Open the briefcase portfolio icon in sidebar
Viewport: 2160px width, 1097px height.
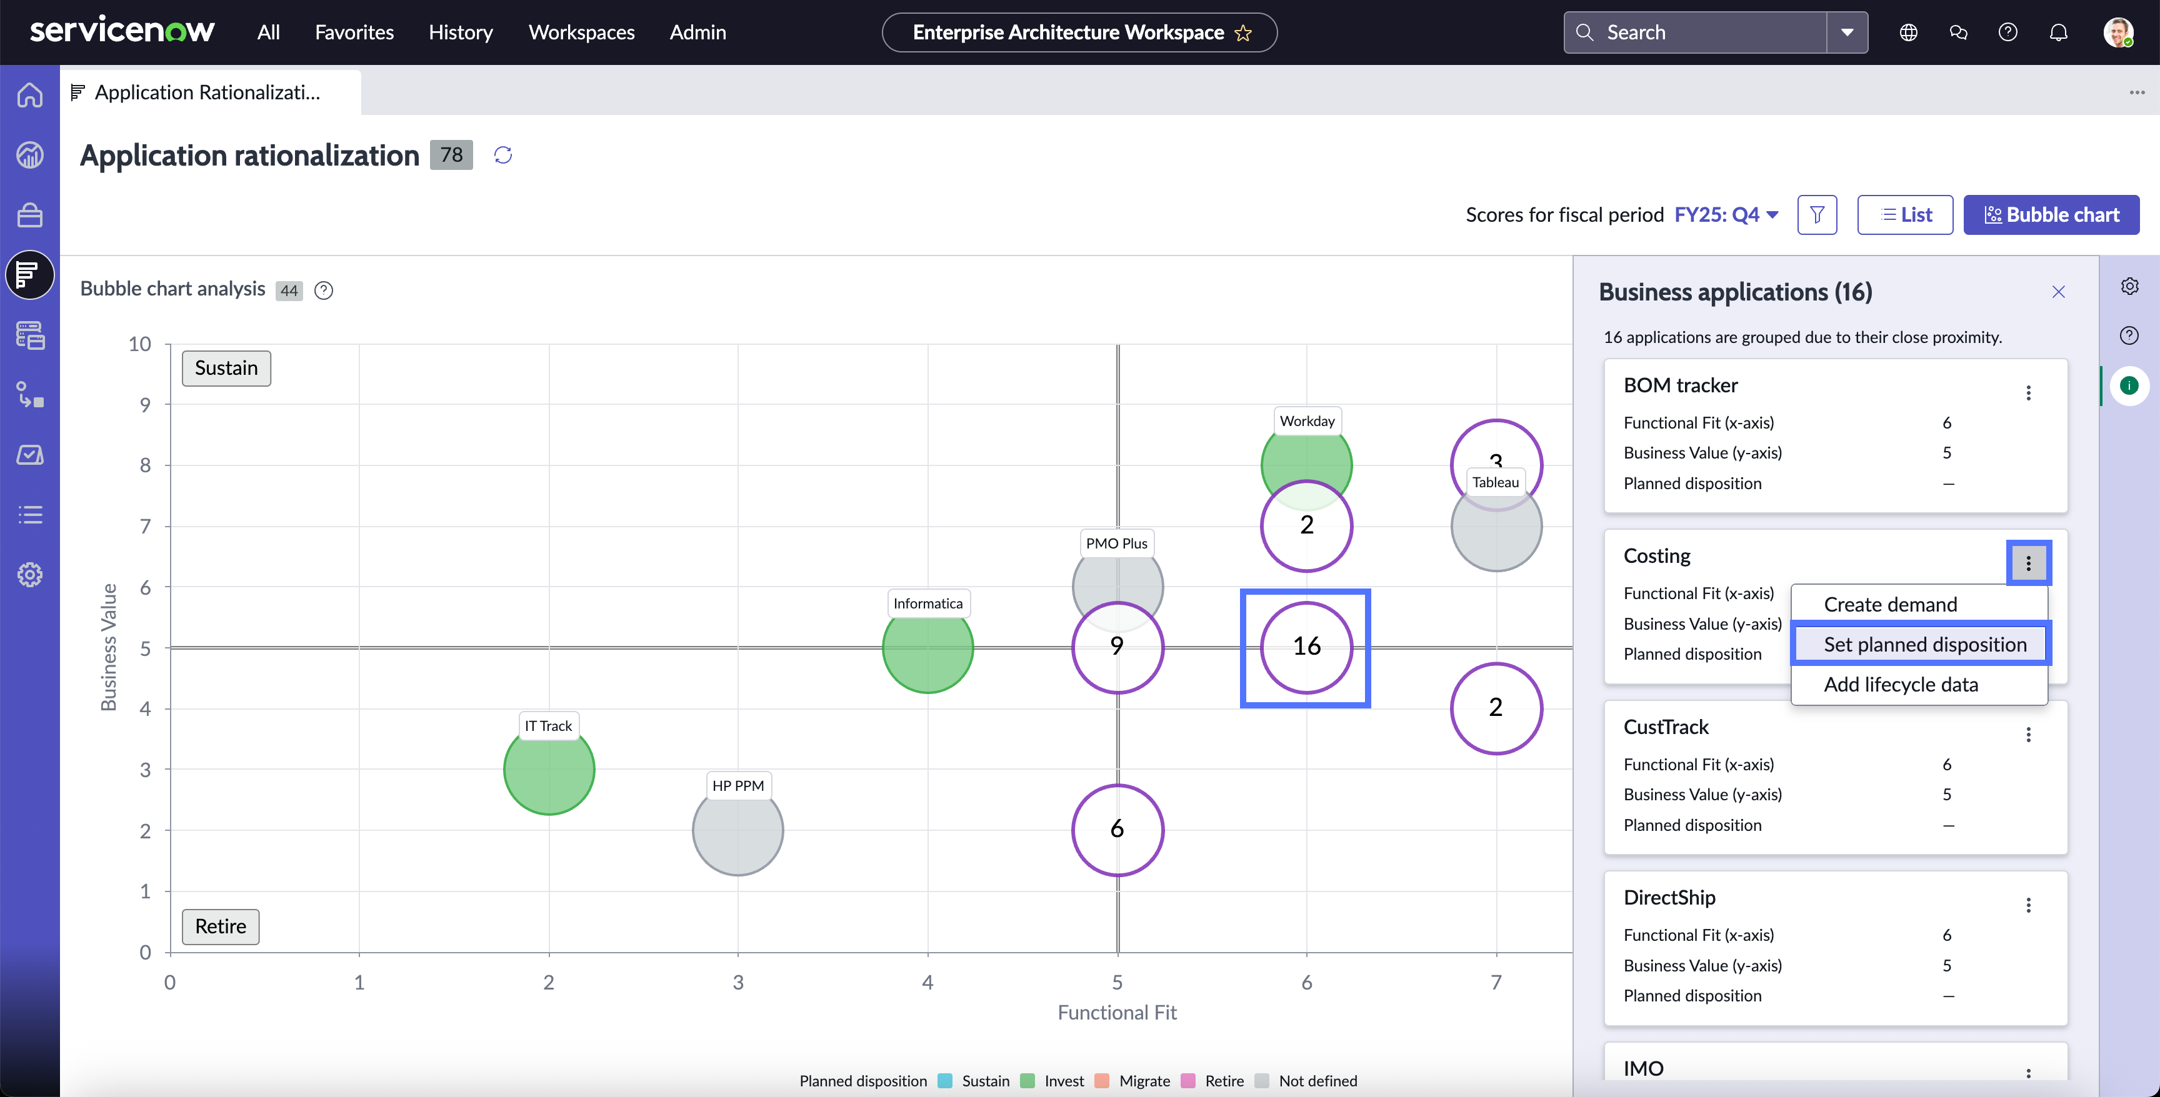coord(30,214)
